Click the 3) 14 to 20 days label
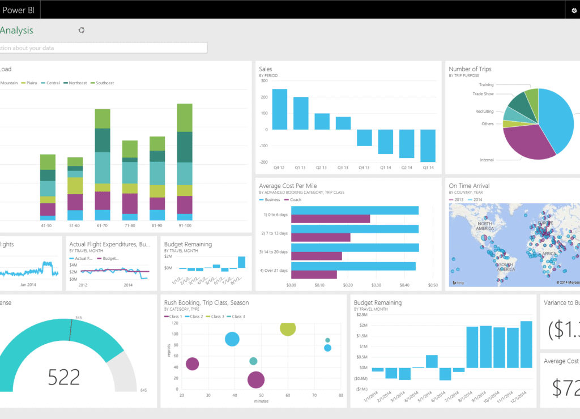Screen dimensions: 580x419 pyautogui.click(x=273, y=252)
